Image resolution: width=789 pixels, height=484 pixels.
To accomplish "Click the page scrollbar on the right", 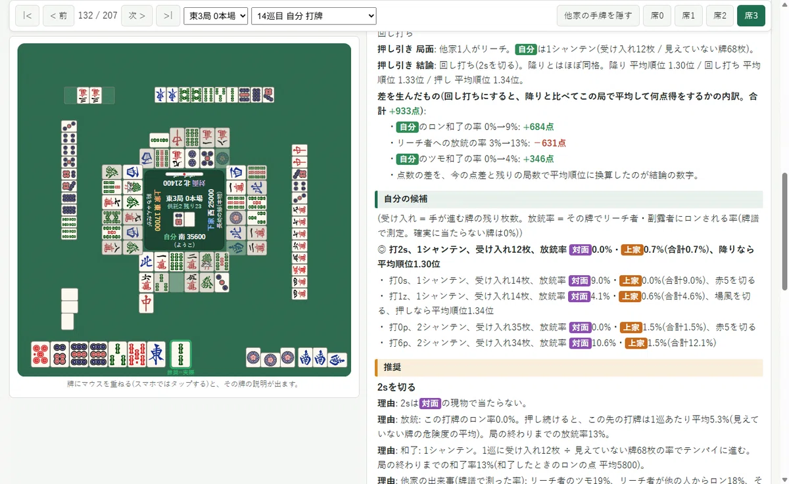I will [x=784, y=230].
